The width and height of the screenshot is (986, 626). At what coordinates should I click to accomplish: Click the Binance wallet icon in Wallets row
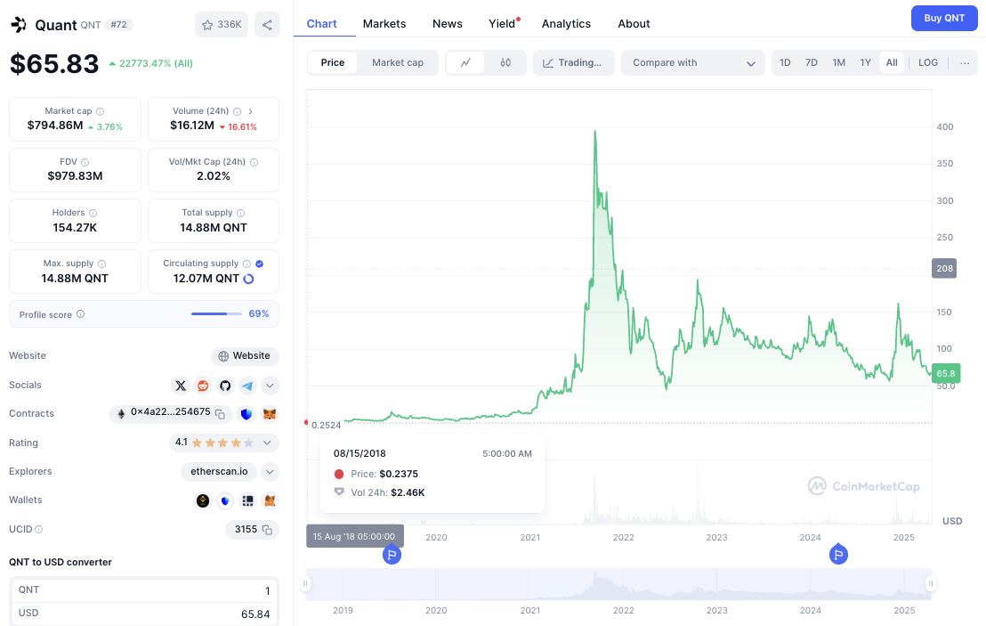click(203, 500)
